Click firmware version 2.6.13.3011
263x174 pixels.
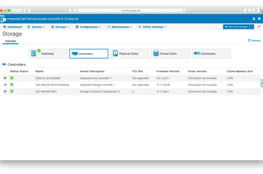[163, 78]
